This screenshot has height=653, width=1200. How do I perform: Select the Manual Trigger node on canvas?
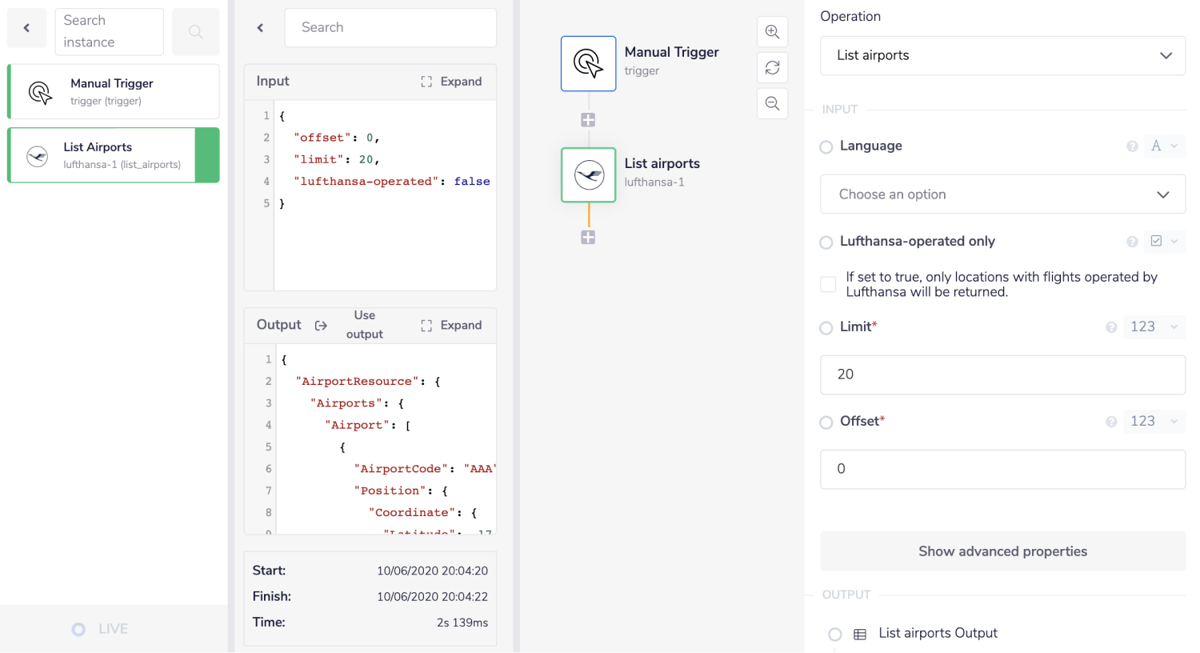pos(588,63)
